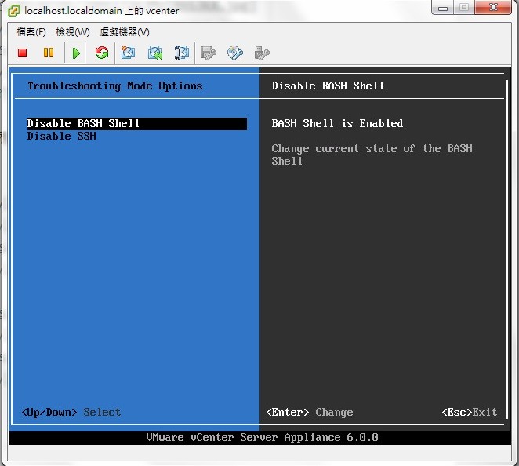Image resolution: width=519 pixels, height=466 pixels.
Task: Open the 虛擬機器(V) menu
Action: [125, 32]
